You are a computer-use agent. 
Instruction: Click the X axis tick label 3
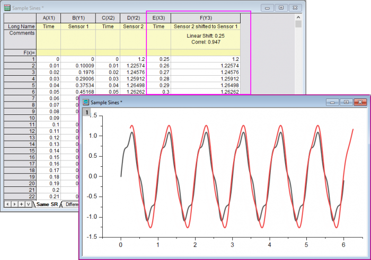(232, 245)
